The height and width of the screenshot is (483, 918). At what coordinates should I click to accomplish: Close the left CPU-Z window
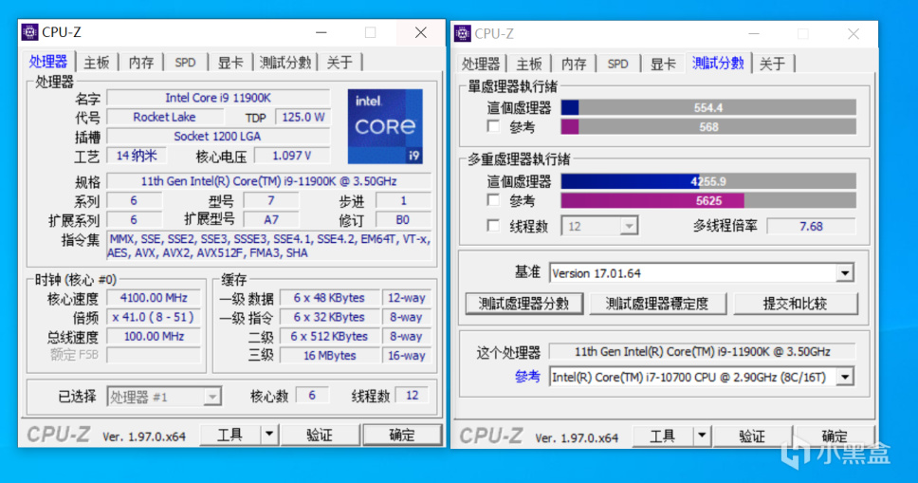(x=420, y=33)
